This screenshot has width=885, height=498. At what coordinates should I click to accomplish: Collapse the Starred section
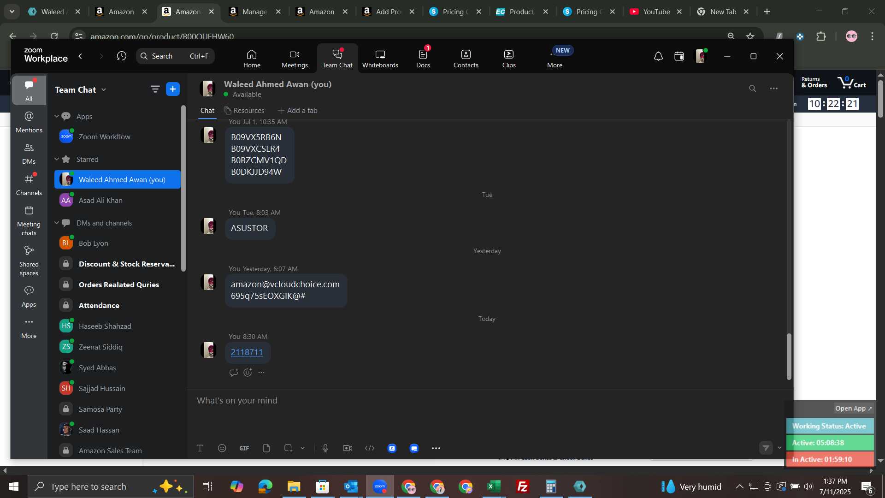pyautogui.click(x=57, y=159)
